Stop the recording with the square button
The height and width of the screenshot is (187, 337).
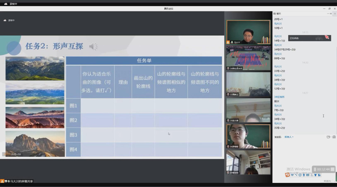click(333, 169)
